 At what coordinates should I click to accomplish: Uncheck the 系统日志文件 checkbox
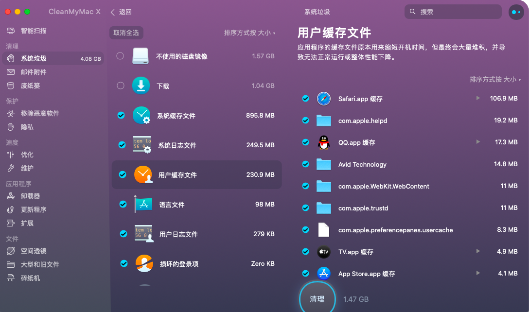click(122, 145)
